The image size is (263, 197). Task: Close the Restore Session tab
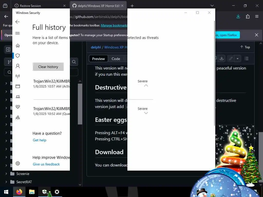tap(64, 6)
